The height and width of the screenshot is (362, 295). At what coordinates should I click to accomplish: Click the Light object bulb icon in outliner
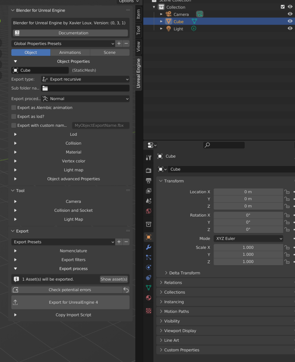[x=169, y=29]
